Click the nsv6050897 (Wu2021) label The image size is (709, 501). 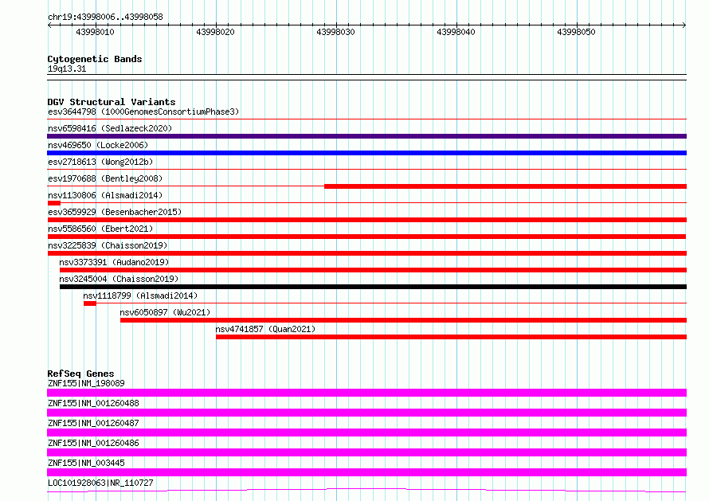tap(165, 312)
